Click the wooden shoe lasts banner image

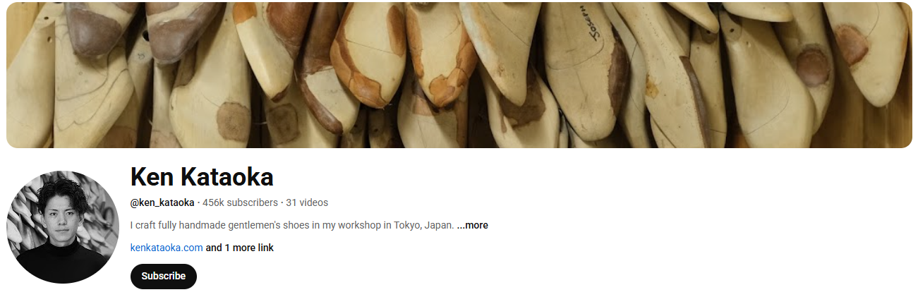tap(459, 75)
